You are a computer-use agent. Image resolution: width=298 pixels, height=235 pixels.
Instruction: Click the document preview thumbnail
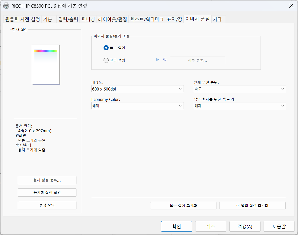(x=46, y=64)
